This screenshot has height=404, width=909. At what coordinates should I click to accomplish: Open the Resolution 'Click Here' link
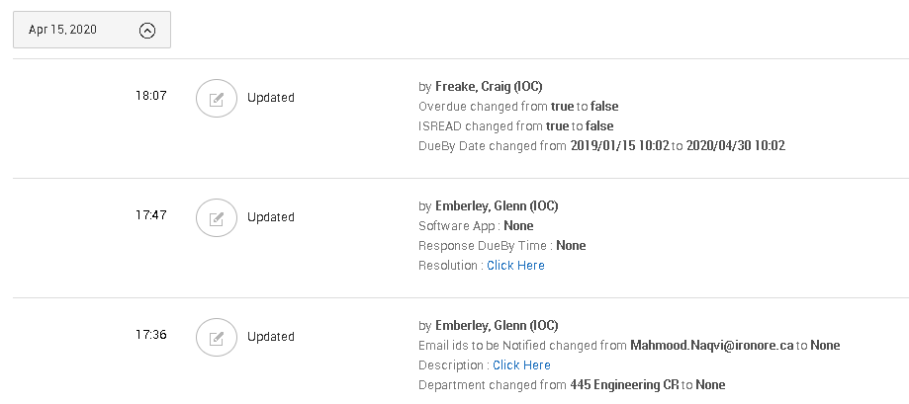click(x=515, y=266)
